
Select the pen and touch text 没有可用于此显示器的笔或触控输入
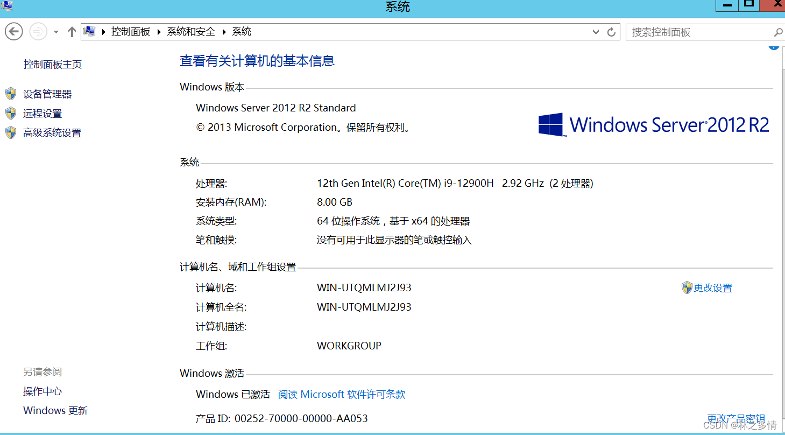click(394, 240)
